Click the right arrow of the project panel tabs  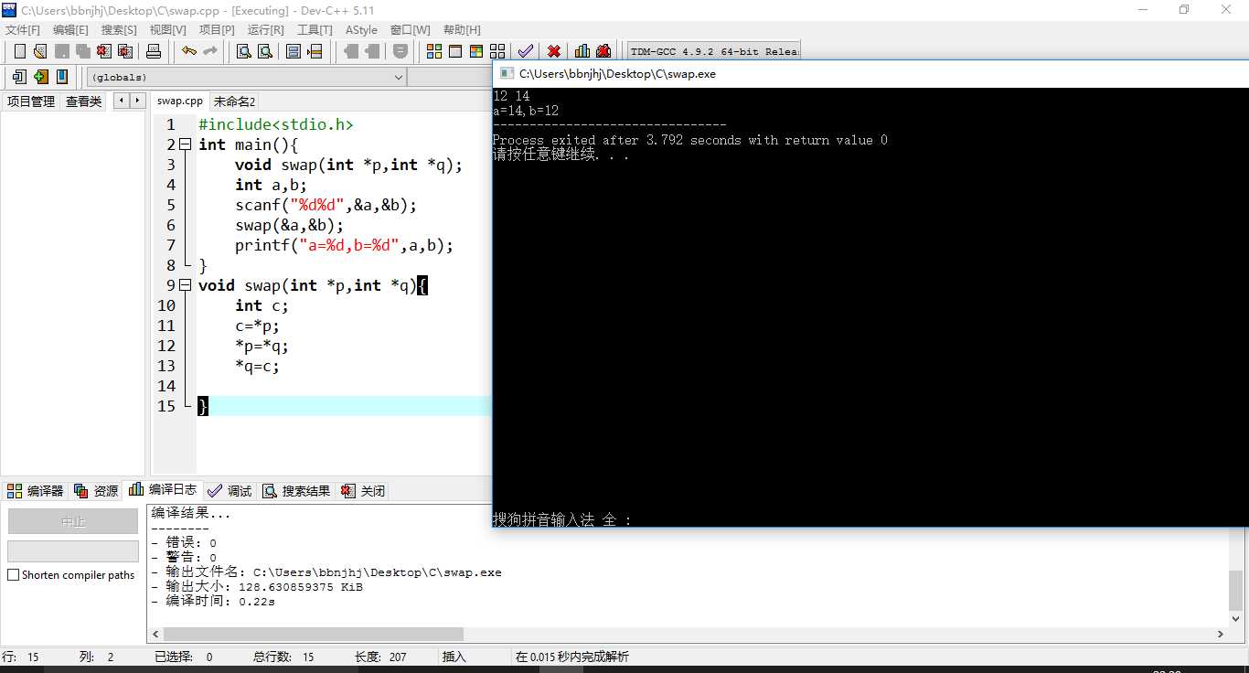coord(137,101)
